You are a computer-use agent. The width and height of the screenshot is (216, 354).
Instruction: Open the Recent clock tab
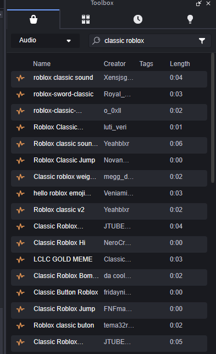[138, 19]
